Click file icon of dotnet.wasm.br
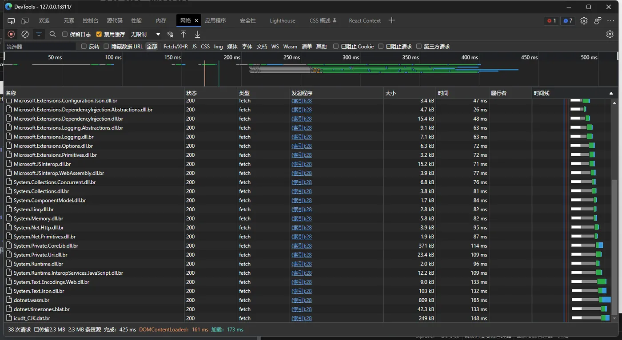Viewport: 622px width, 340px height. point(9,300)
